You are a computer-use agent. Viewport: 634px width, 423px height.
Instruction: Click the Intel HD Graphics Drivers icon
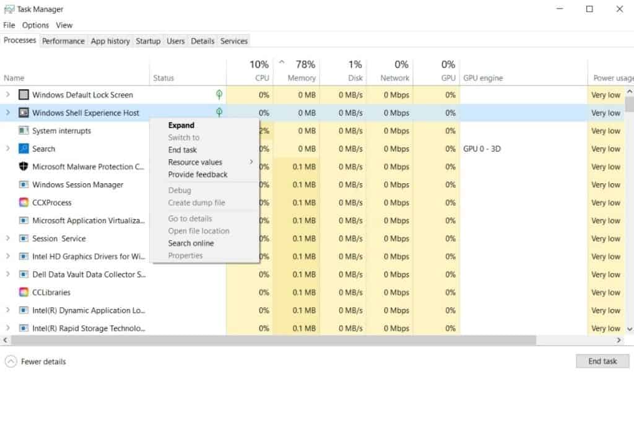point(24,256)
